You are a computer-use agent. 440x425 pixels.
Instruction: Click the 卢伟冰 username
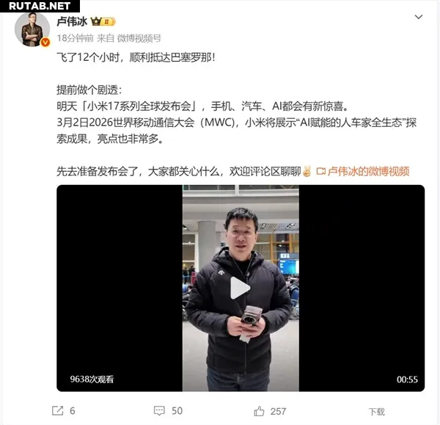pyautogui.click(x=72, y=21)
